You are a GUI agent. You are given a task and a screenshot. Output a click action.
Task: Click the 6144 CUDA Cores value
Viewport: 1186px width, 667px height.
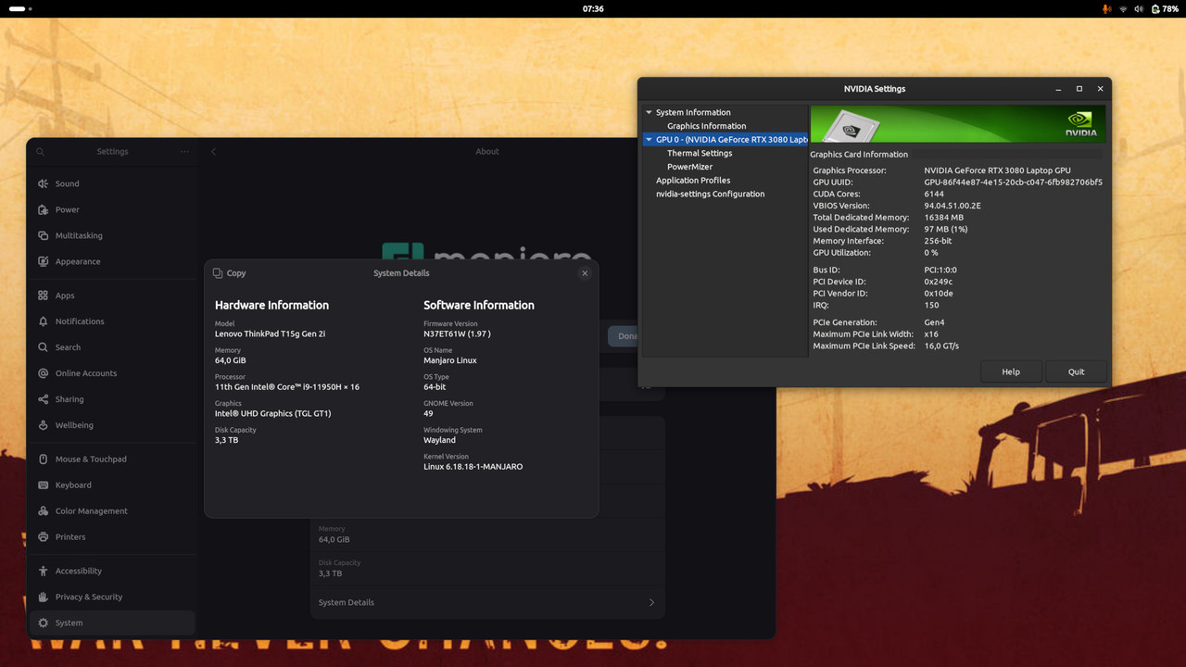[934, 195]
